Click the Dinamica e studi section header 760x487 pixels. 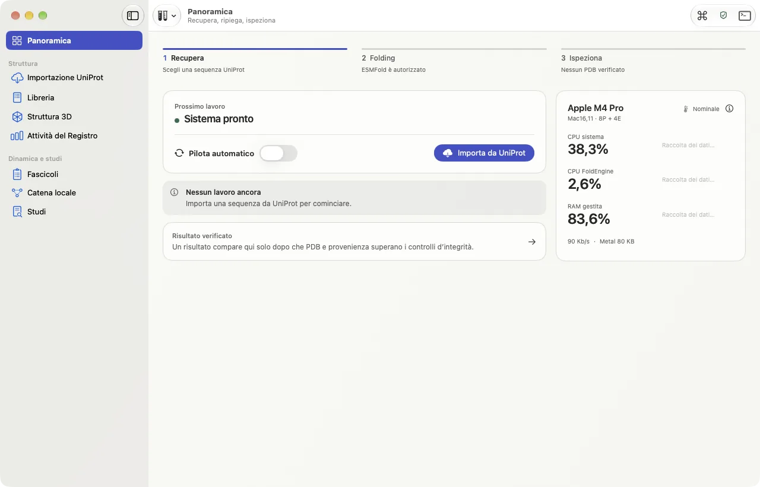pyautogui.click(x=35, y=159)
